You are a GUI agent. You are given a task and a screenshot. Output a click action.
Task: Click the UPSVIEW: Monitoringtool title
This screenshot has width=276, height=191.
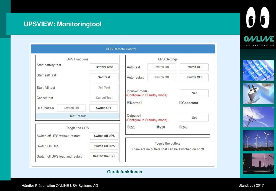(63, 24)
